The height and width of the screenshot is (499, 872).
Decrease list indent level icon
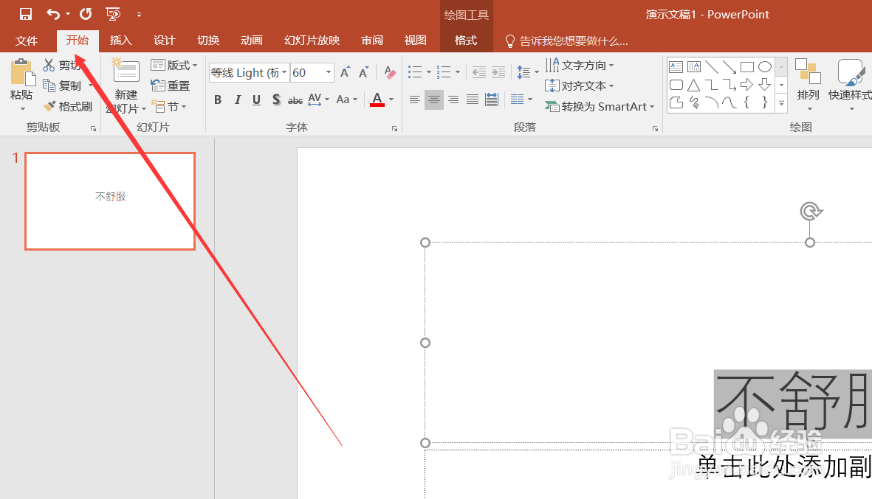tap(478, 72)
